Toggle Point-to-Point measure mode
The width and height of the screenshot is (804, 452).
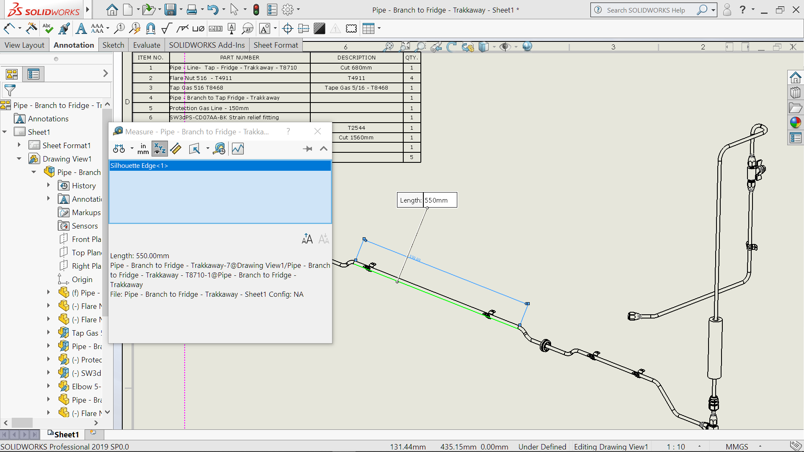point(176,149)
